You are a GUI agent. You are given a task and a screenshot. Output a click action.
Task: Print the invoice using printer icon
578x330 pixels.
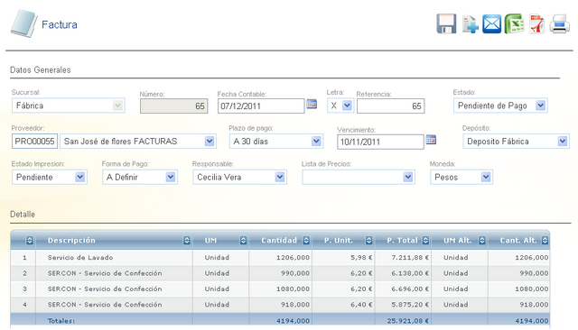(559, 24)
